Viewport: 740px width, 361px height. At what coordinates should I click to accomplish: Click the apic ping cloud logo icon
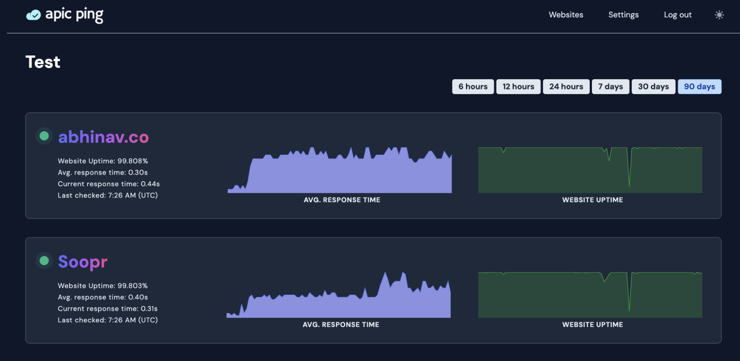(34, 15)
